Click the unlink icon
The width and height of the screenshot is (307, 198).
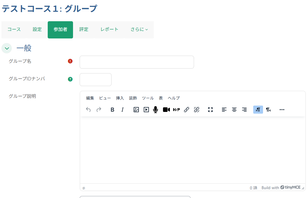tap(197, 110)
